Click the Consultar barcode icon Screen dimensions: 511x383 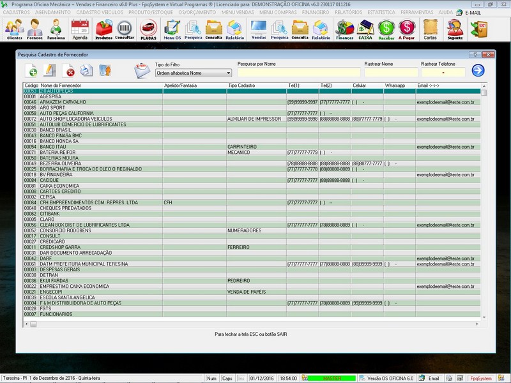[x=125, y=29]
